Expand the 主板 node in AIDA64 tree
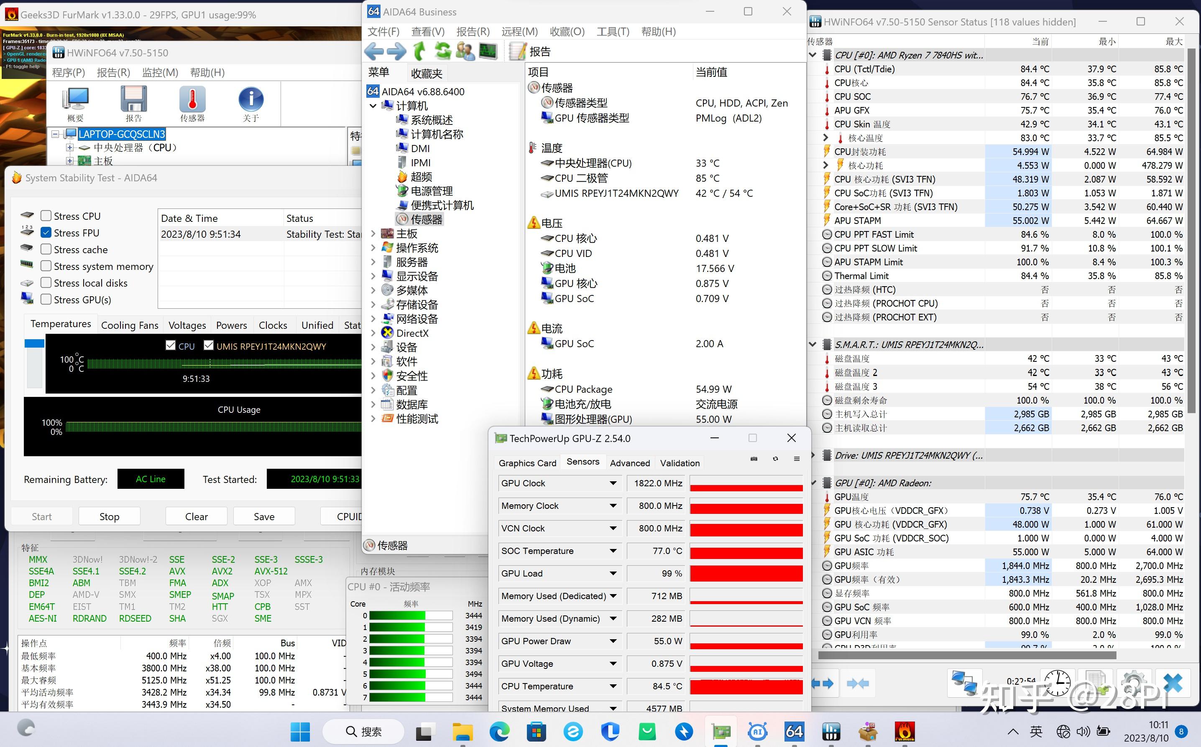 374,233
